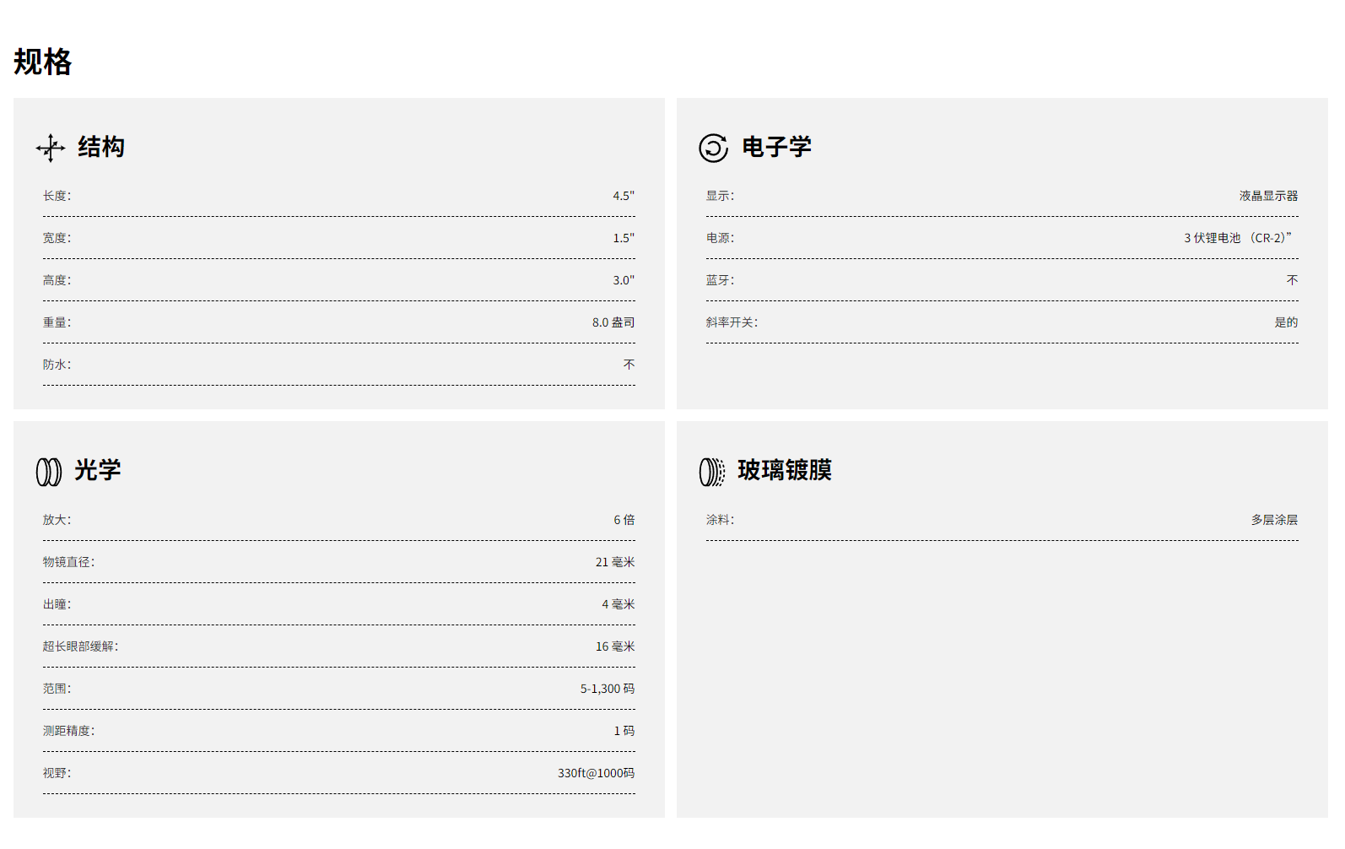Click the 规格 page heading
This screenshot has width=1345, height=849.
43,62
